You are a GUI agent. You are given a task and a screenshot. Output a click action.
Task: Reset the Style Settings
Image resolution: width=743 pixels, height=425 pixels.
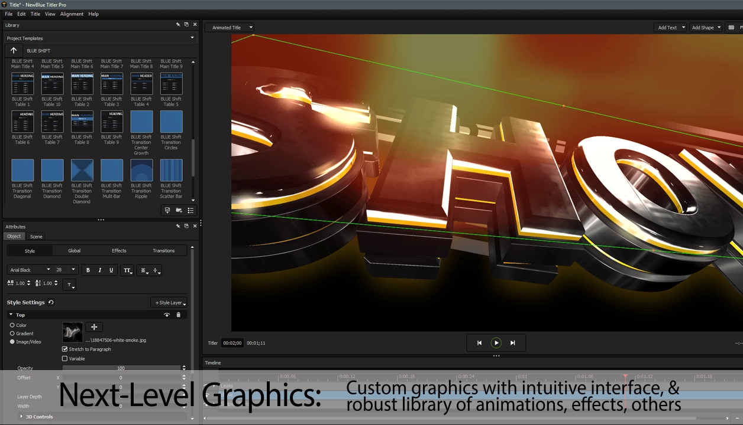pos(51,302)
